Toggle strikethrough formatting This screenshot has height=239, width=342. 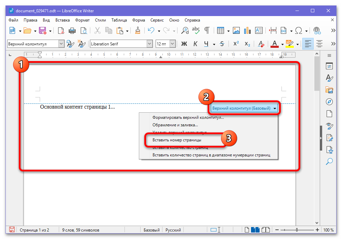tap(222, 44)
